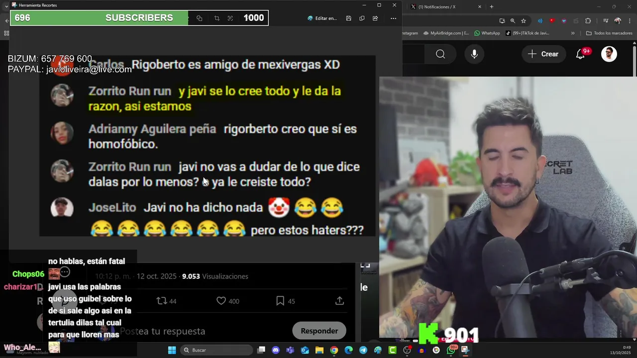Screen dimensions: 637x358
Task: Open the YouTube account avatar
Action: point(609,54)
